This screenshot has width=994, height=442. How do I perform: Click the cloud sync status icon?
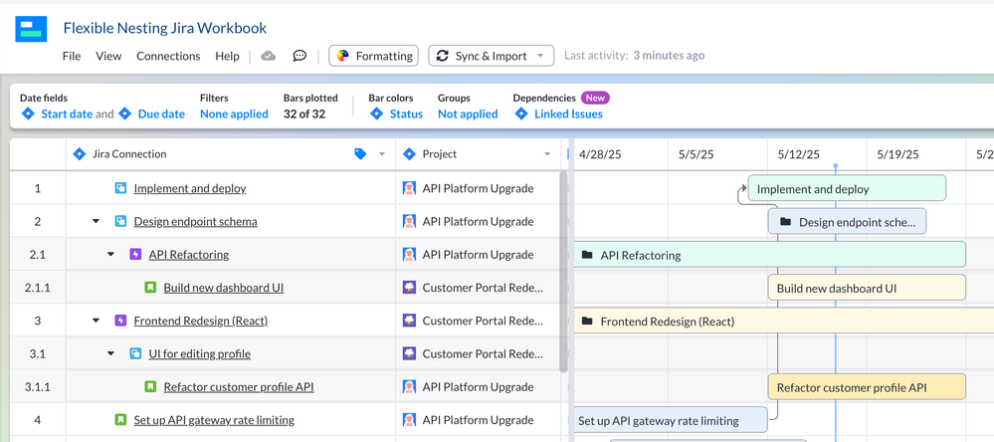269,56
